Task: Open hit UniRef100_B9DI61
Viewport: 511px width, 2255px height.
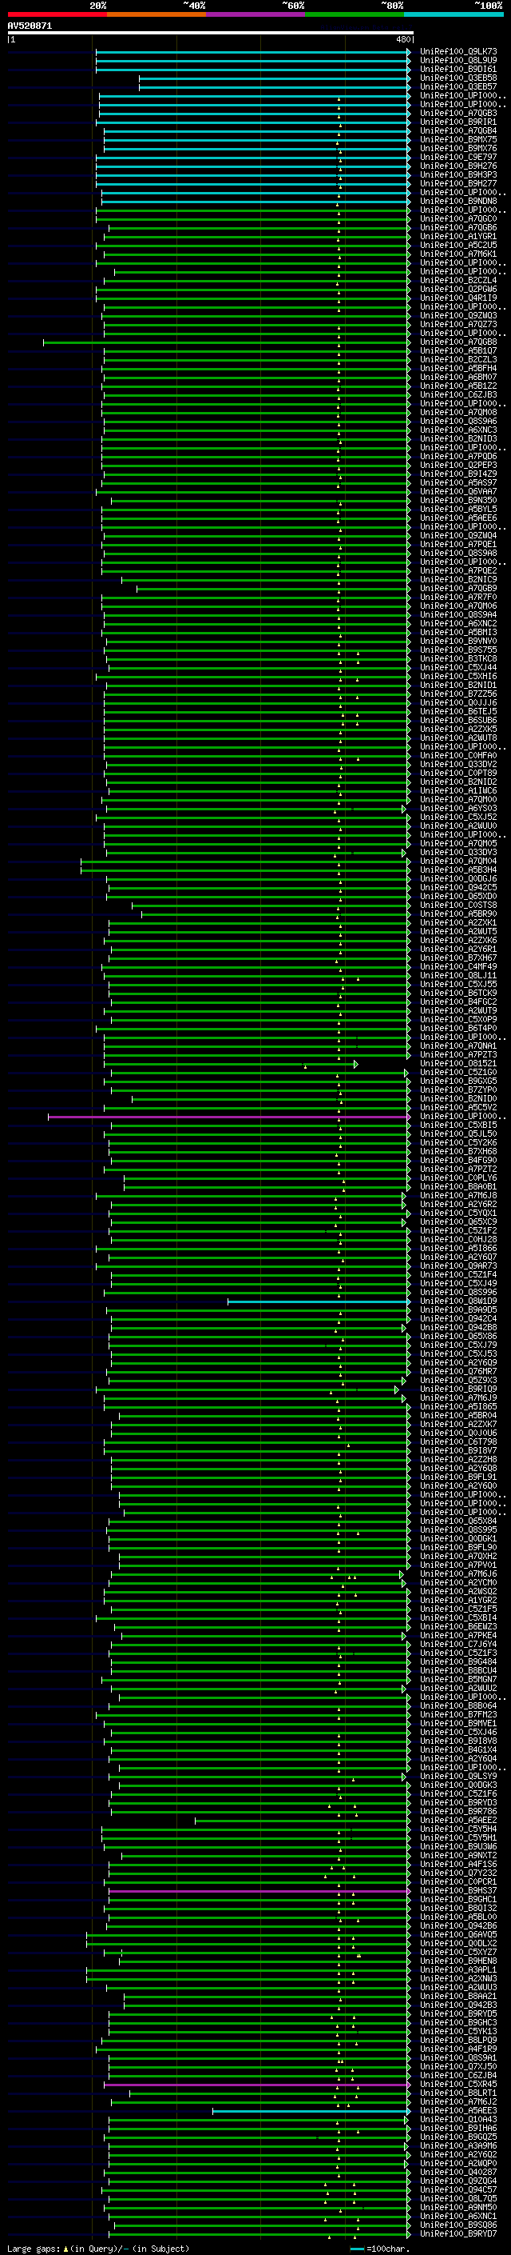Action: point(458,69)
